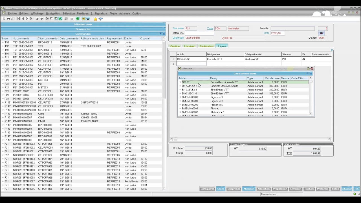The image size is (361, 203).
Task: Open the Option menu
Action: [137, 13]
